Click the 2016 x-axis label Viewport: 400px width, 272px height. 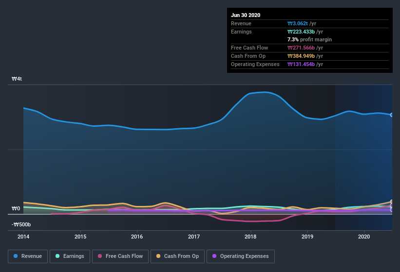[x=137, y=237]
